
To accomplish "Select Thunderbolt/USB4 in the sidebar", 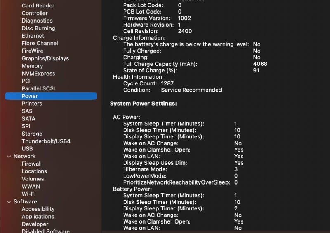I will tap(46, 141).
